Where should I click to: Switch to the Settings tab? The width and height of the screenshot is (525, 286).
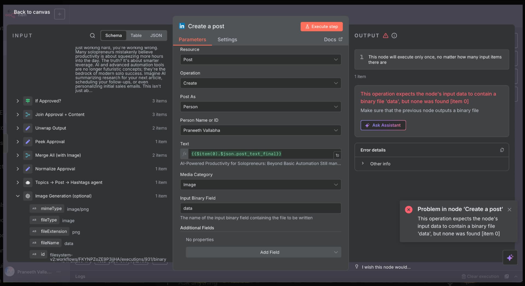pos(227,39)
